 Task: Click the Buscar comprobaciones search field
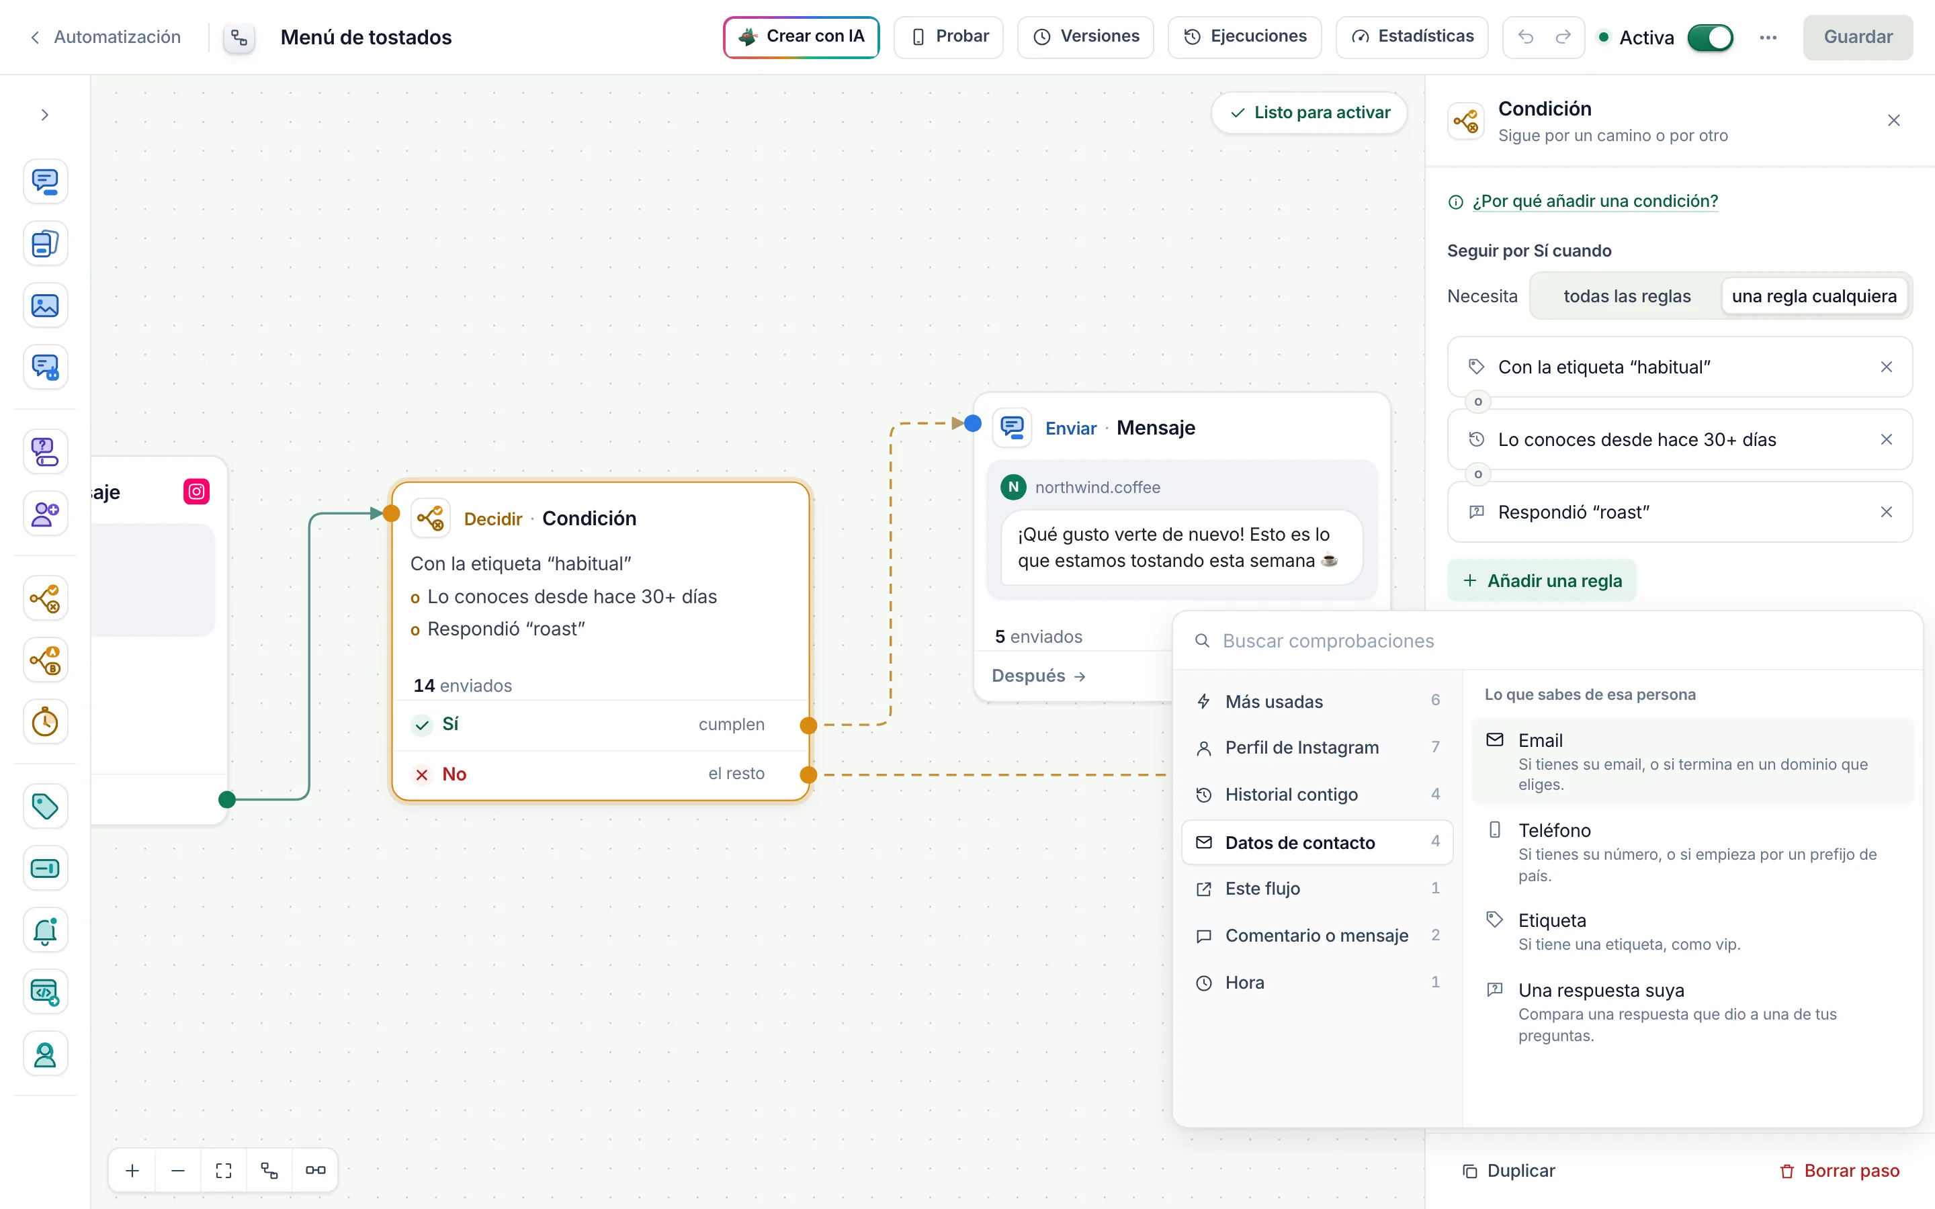[x=1547, y=641]
